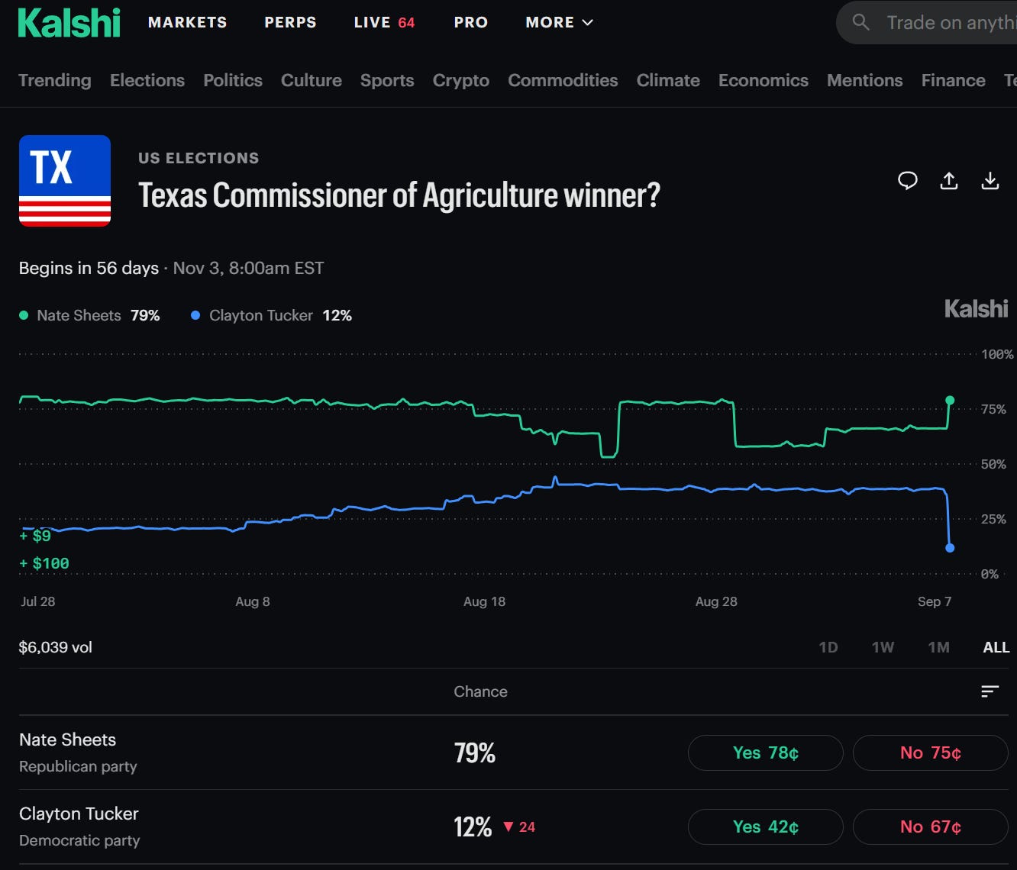1017x870 pixels.
Task: Switch chart range to 1M
Action: (939, 647)
